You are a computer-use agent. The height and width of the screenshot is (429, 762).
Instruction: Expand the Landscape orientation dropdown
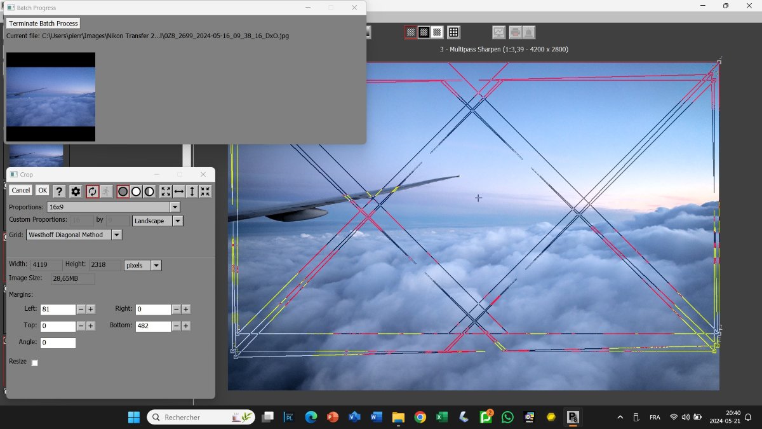pos(178,221)
